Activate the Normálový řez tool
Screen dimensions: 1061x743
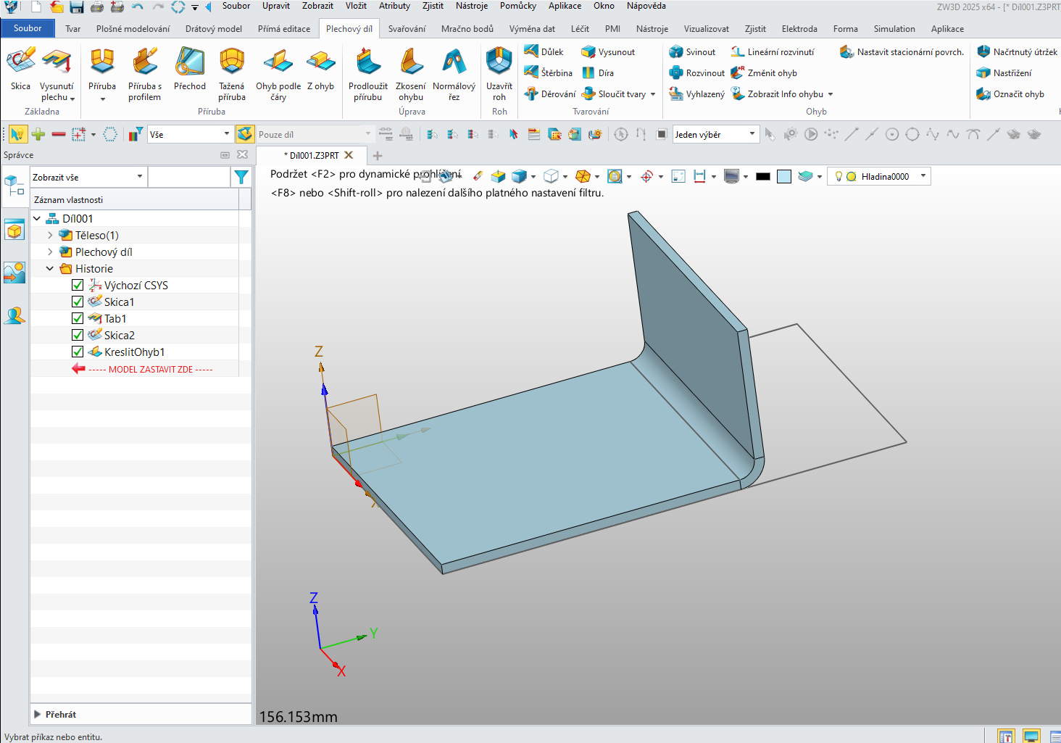point(454,74)
